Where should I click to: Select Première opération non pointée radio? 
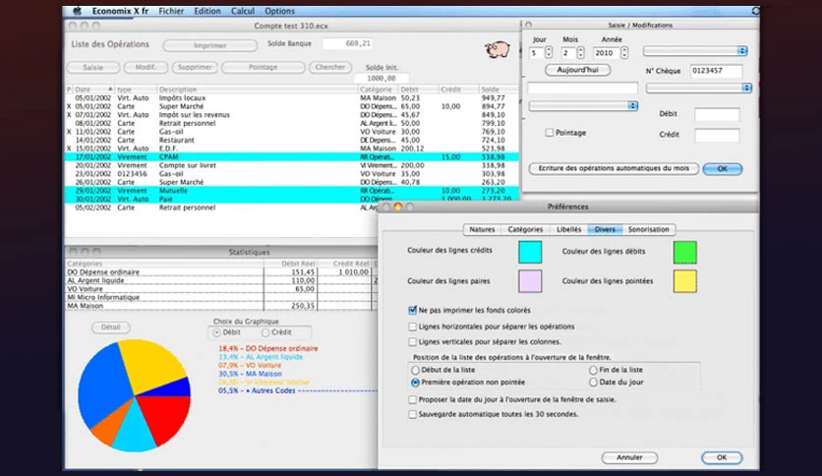click(x=415, y=383)
